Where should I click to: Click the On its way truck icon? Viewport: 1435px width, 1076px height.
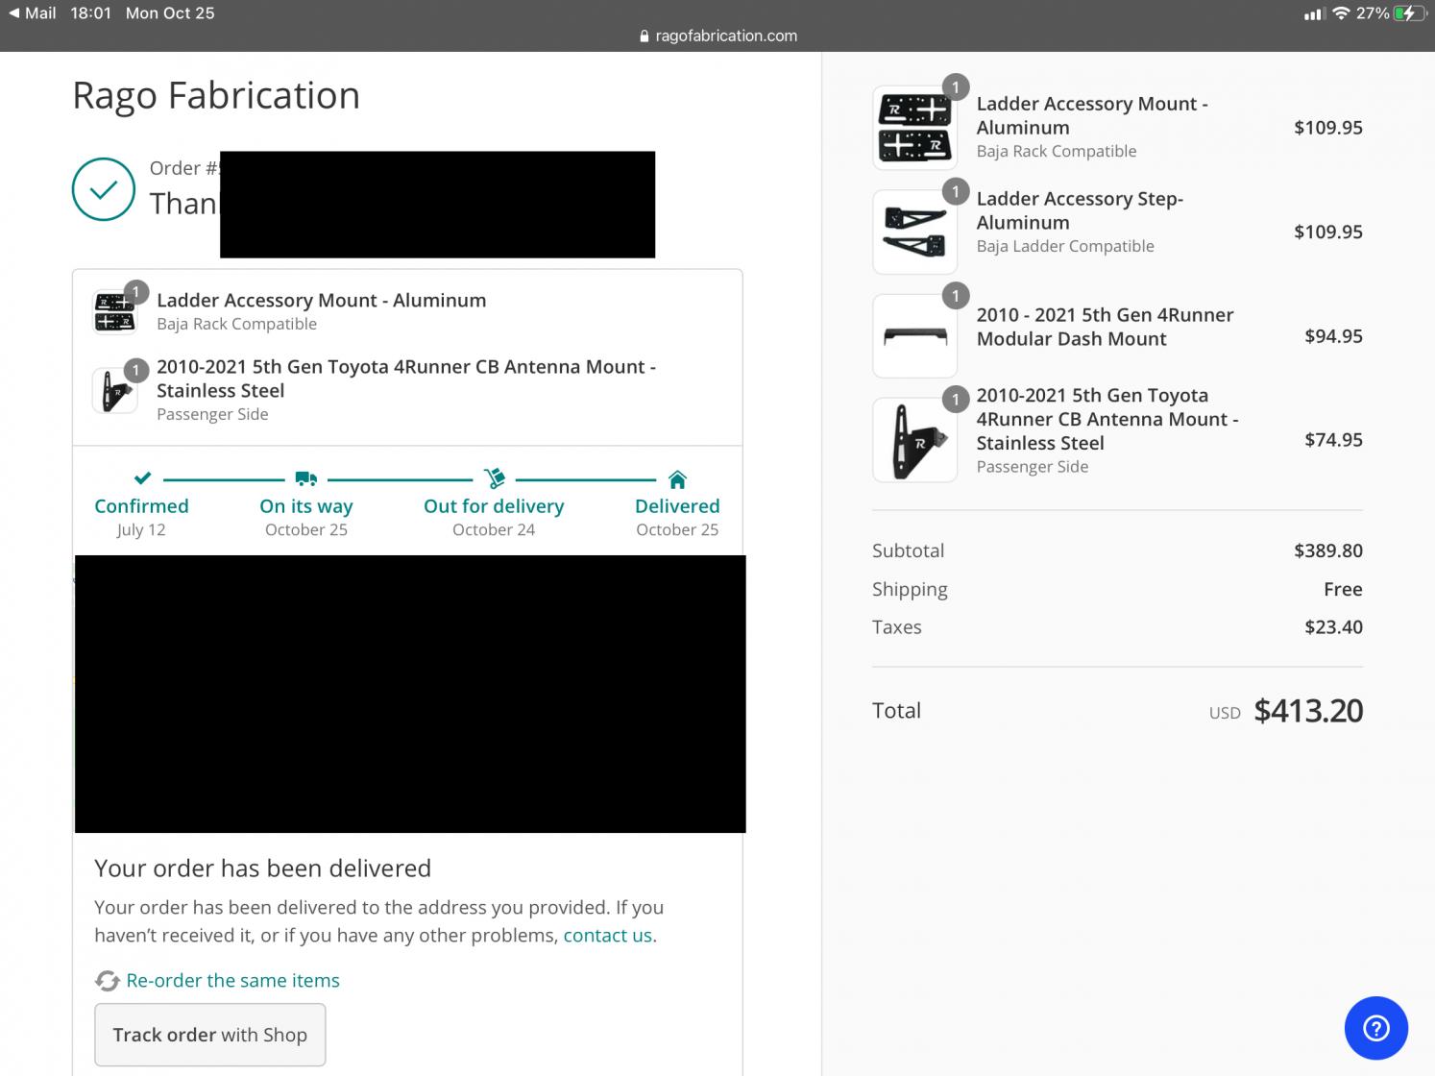click(x=306, y=477)
